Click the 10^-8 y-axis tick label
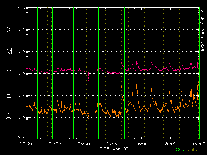 tap(20, 117)
